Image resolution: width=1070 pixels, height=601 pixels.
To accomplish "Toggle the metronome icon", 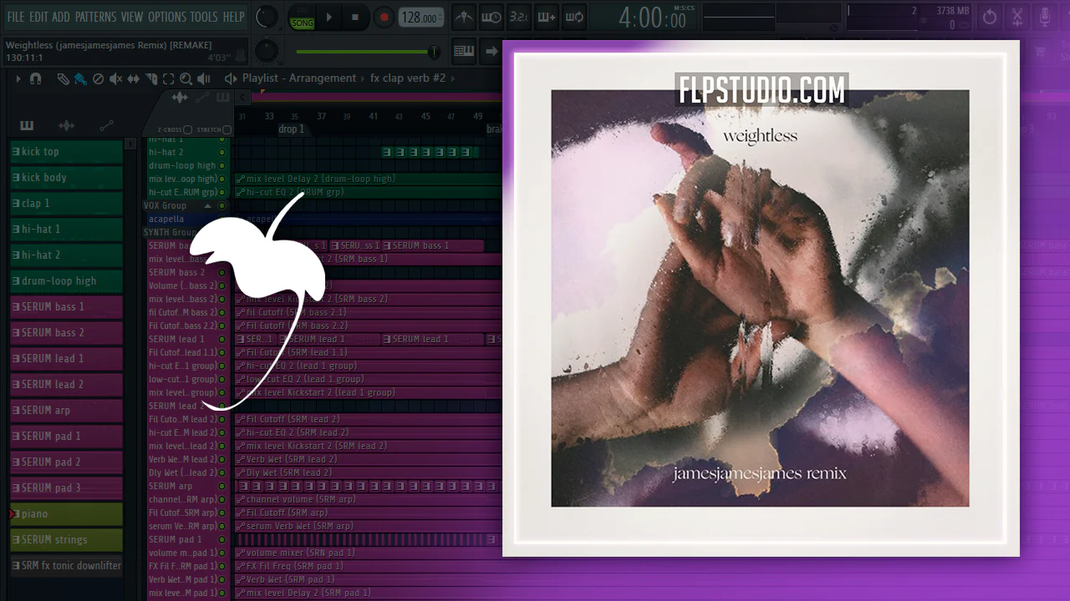I will [x=463, y=18].
